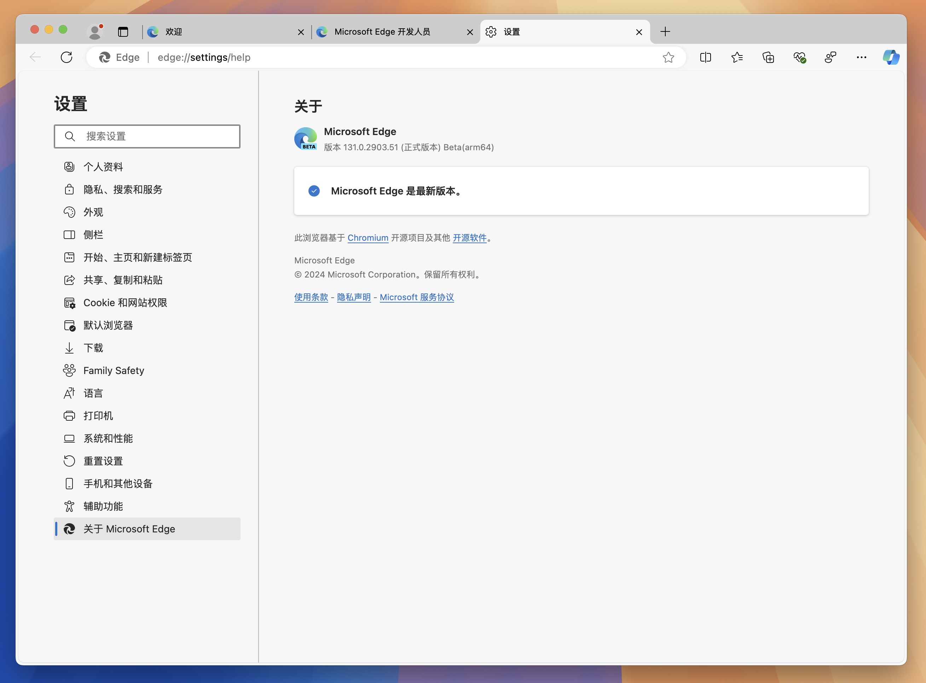The height and width of the screenshot is (683, 926).
Task: Open 外观 settings
Action: click(147, 212)
